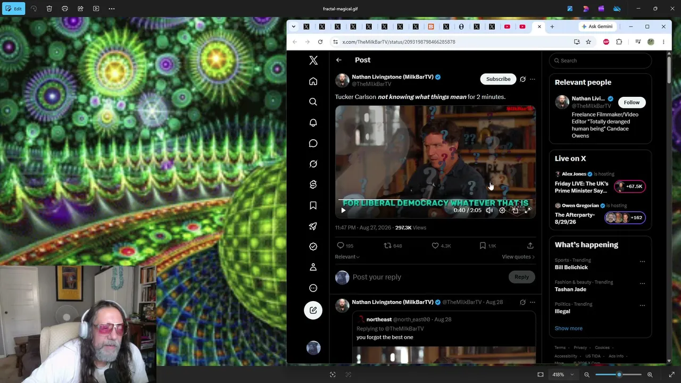This screenshot has width=681, height=383.
Task: Open the more menu on the Aug 28 reply
Action: pyautogui.click(x=533, y=302)
